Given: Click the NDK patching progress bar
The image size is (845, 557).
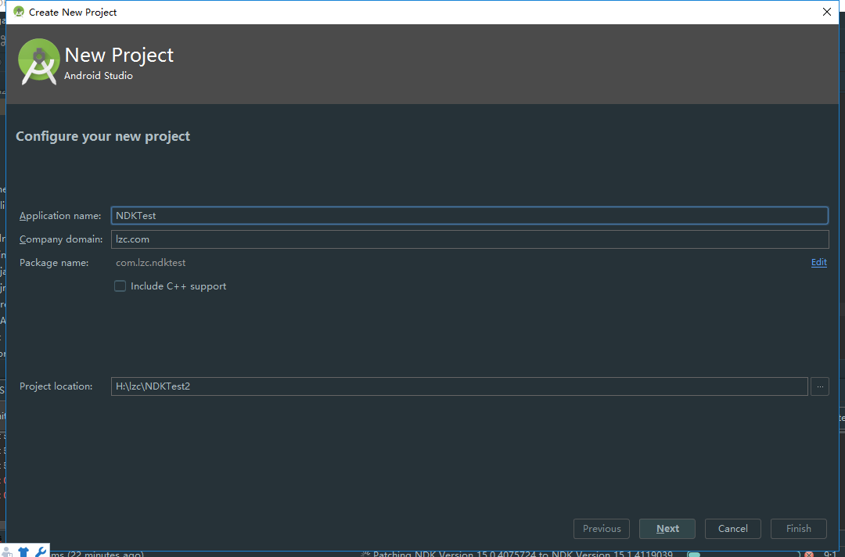Looking at the screenshot, I should [x=744, y=555].
